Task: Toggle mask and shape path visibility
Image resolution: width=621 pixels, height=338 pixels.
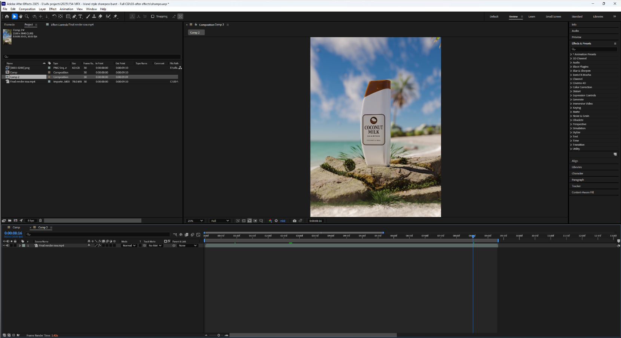Action: 250,221
